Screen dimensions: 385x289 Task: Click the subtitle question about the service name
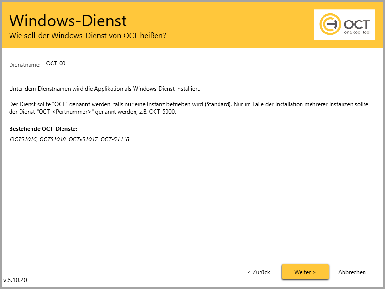pyautogui.click(x=87, y=36)
